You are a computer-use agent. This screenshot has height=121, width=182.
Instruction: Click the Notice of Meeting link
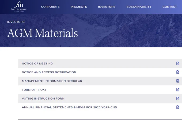pos(37,63)
